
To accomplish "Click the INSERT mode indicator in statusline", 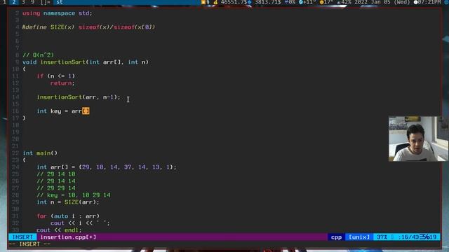I will click(22, 237).
